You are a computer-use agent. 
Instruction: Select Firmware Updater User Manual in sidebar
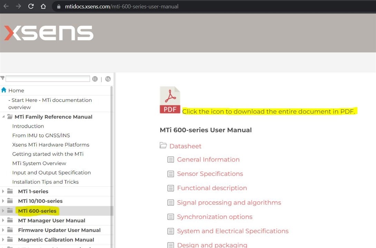click(x=59, y=230)
